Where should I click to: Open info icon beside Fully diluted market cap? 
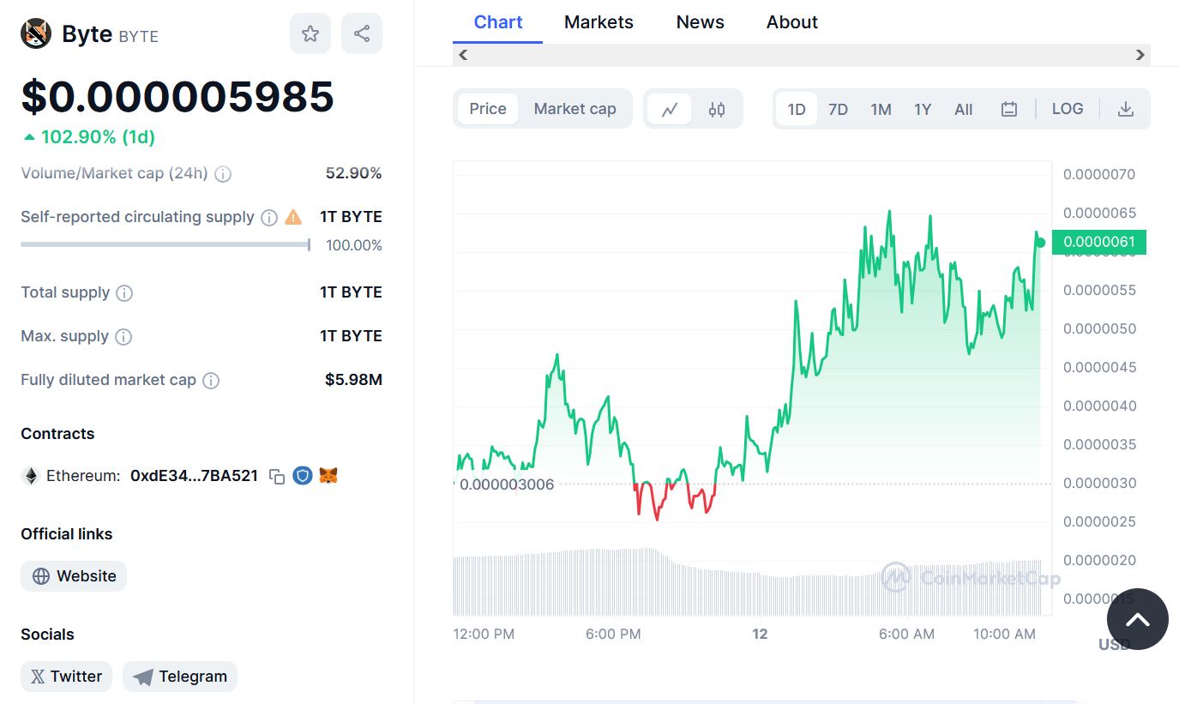tap(211, 381)
